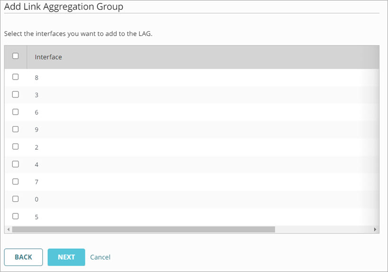Select interface 7 checkbox
388x272 pixels.
point(15,181)
